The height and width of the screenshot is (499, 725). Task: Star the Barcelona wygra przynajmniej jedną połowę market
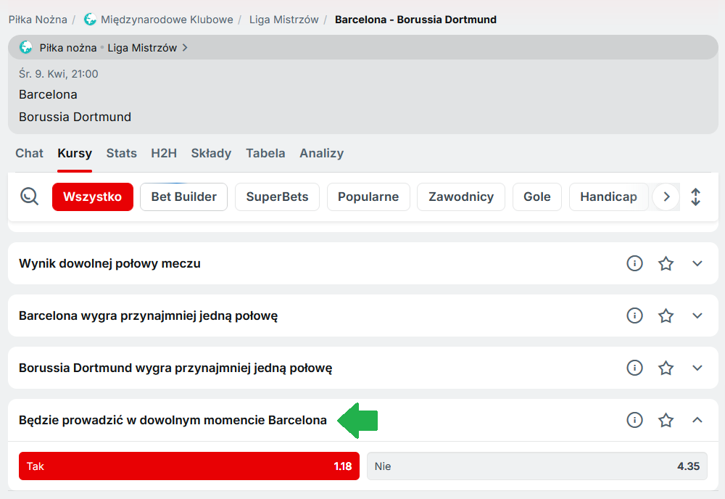[x=666, y=316]
